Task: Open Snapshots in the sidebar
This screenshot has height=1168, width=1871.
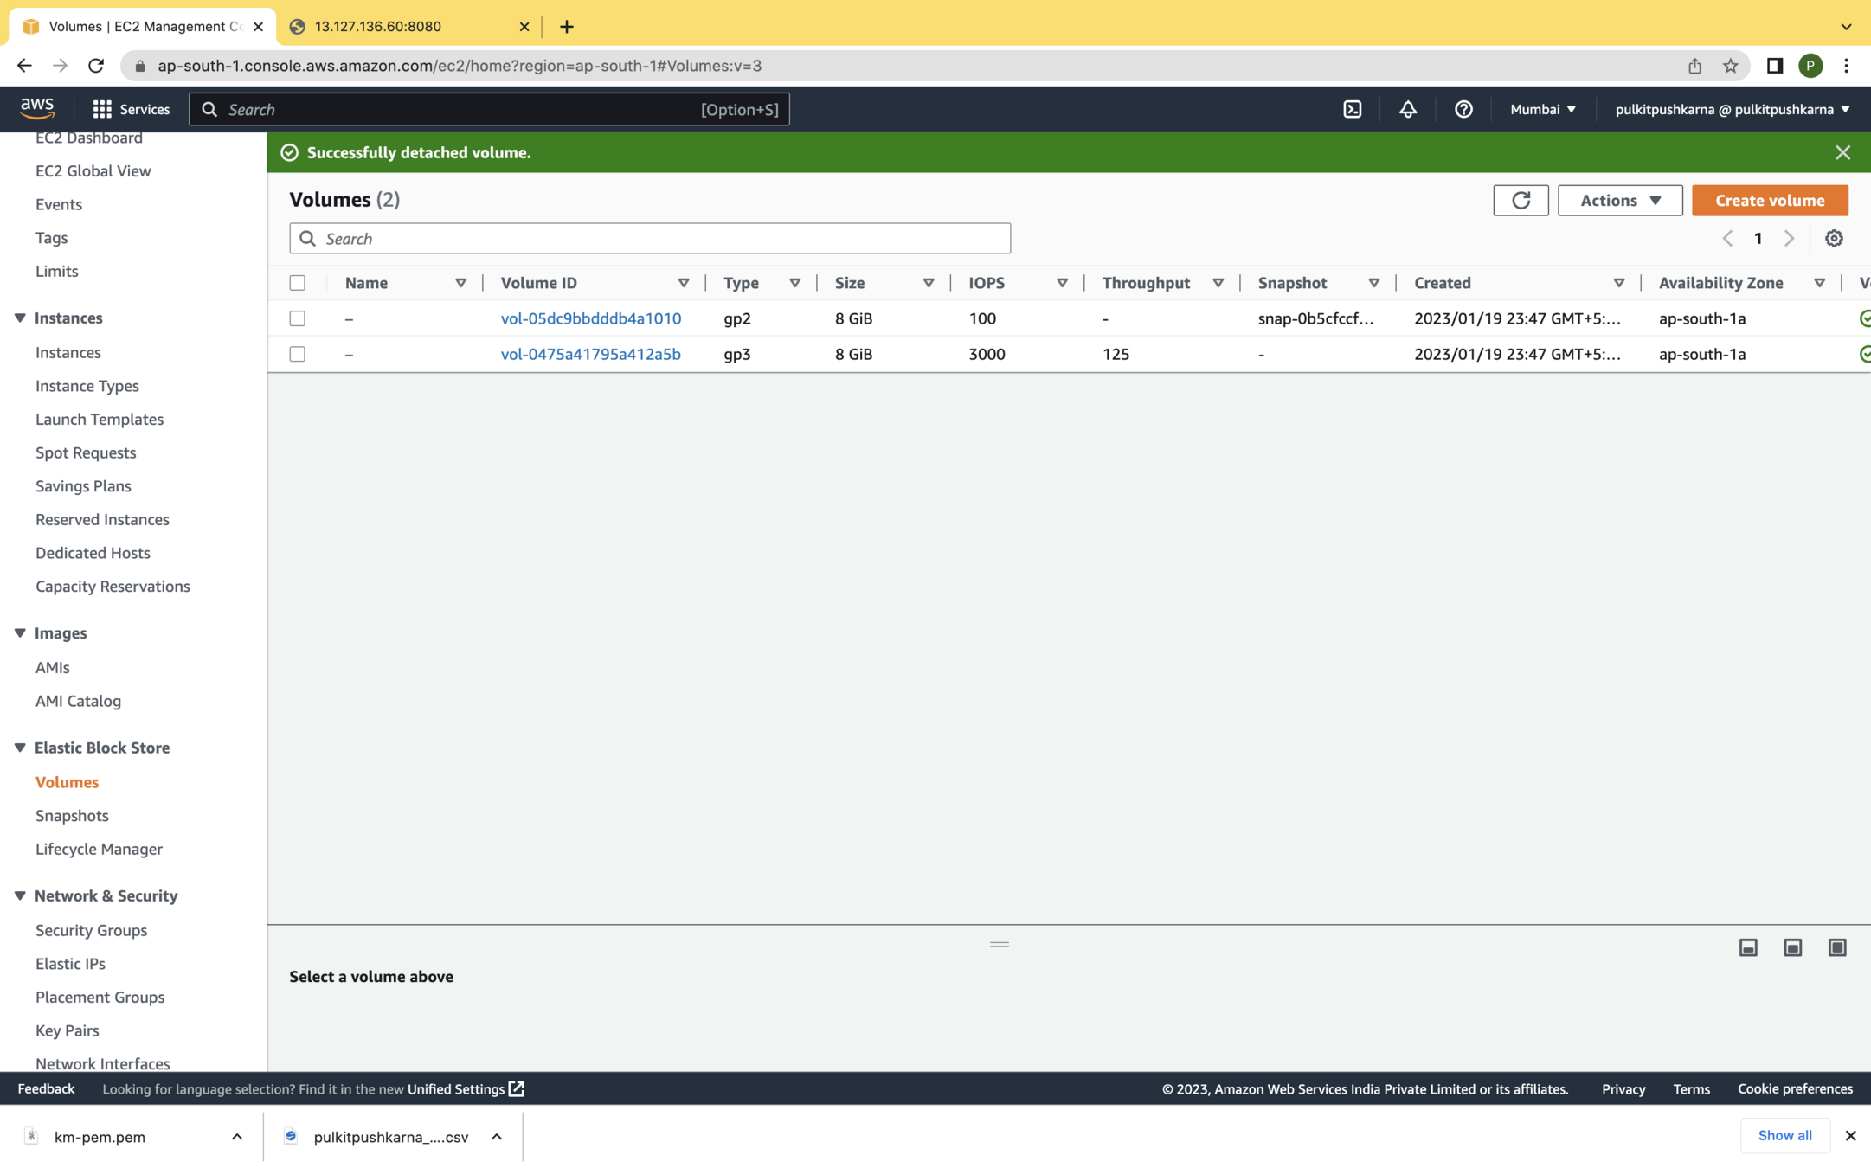Action: (72, 815)
